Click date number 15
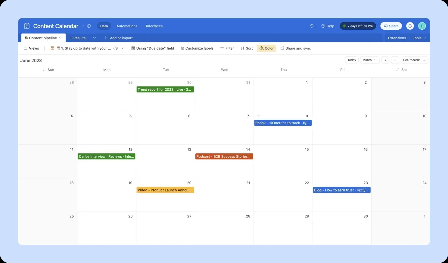The image size is (448, 263). [x=307, y=150]
